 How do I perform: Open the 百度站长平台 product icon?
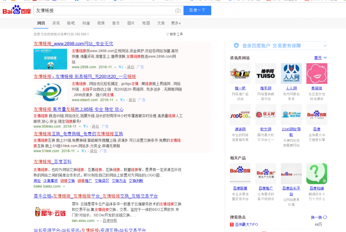coord(291,174)
